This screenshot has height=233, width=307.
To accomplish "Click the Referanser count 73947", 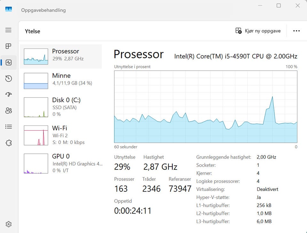I will (x=180, y=189).
